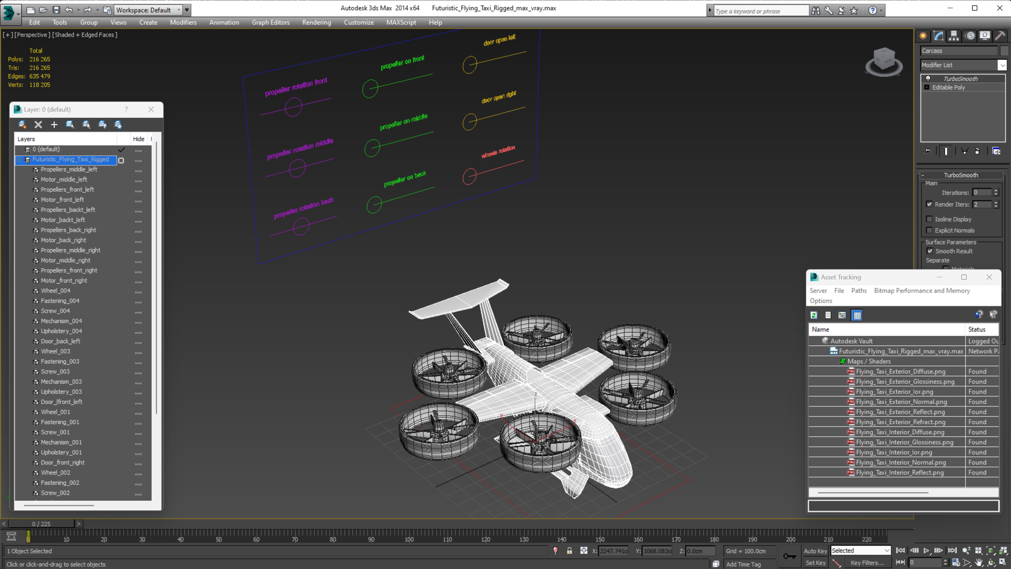Viewport: 1011px width, 569px height.
Task: Enable Isoline Display checkbox
Action: (929, 219)
